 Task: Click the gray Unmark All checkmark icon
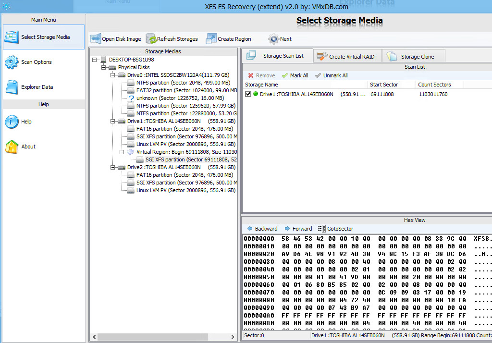pyautogui.click(x=318, y=75)
